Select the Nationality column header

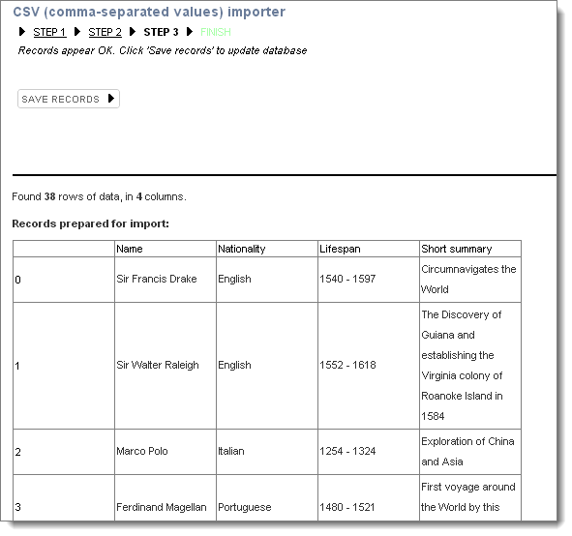(267, 249)
